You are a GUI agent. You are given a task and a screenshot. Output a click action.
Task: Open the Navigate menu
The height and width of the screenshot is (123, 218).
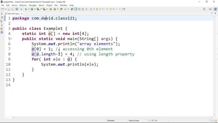33,5
